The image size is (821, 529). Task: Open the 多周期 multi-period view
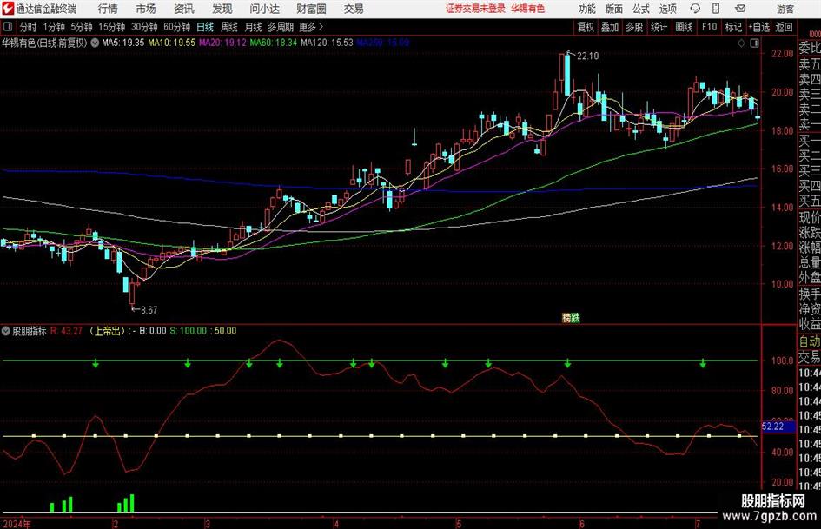click(281, 27)
